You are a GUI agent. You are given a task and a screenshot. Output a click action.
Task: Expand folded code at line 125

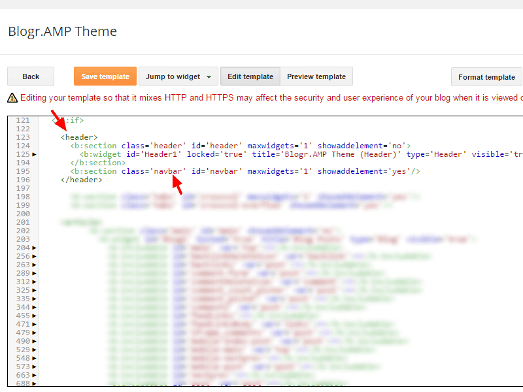pos(35,154)
